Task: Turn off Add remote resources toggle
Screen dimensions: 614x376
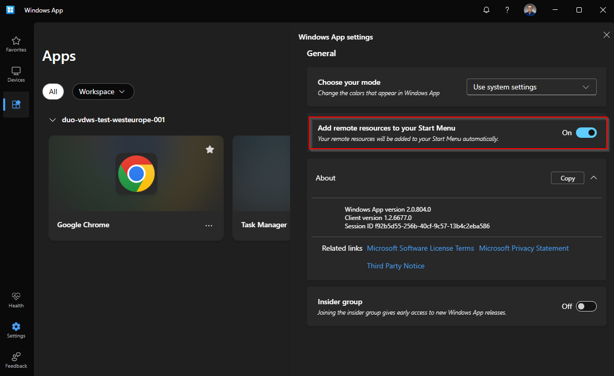Action: 586,133
